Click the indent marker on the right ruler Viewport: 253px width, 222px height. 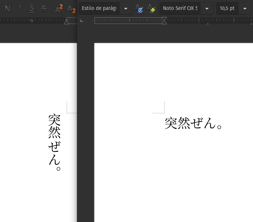pyautogui.click(x=164, y=21)
